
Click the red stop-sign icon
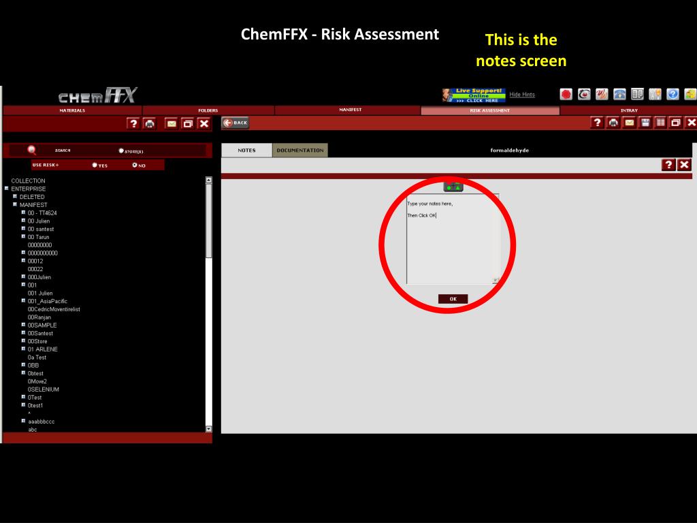tap(566, 94)
